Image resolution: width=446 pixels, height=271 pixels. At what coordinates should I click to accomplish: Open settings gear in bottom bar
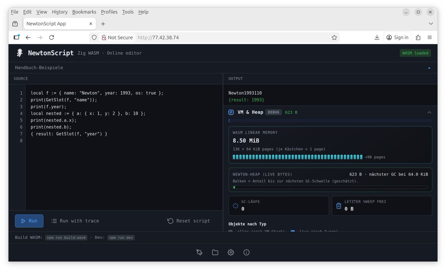tap(231, 252)
